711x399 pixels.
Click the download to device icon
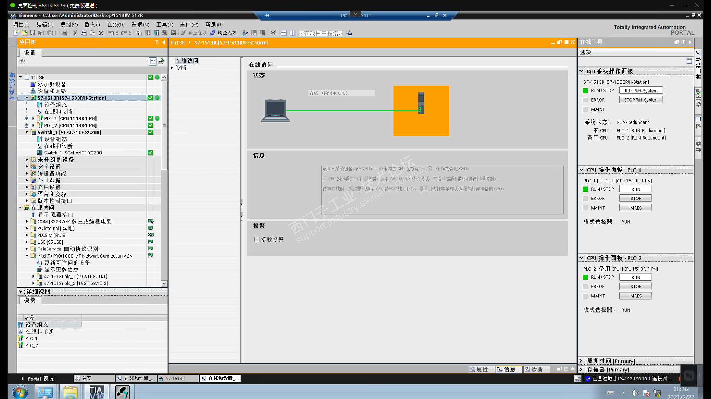pos(148,33)
